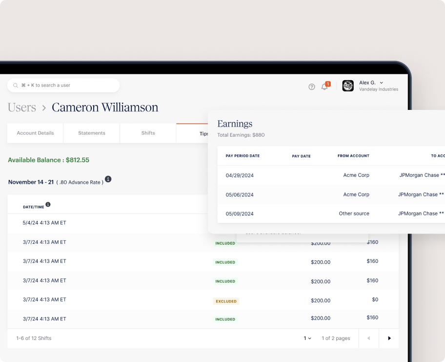
Task: Click the EXCLUDED status badge
Action: (x=226, y=301)
